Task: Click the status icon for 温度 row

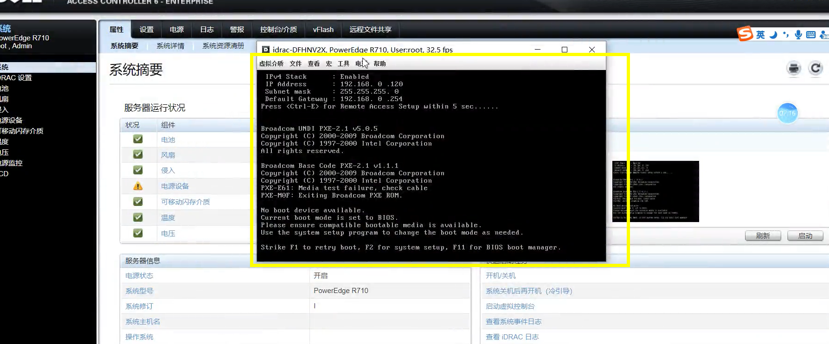Action: (x=138, y=217)
